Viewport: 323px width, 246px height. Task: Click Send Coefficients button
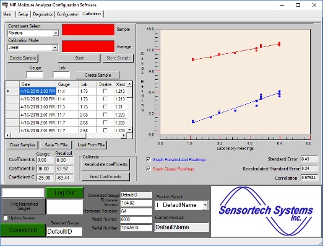pyautogui.click(x=106, y=177)
